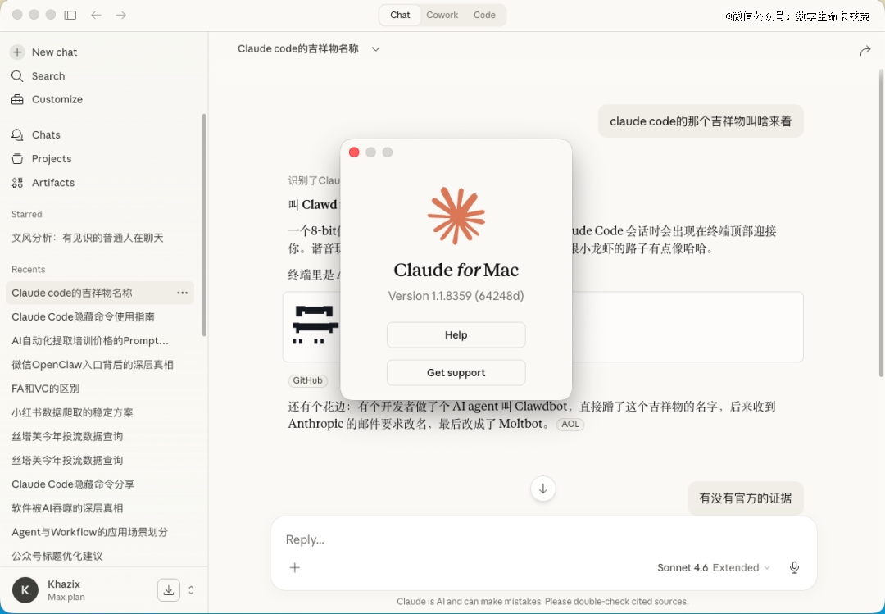The image size is (885, 614).
Task: Expand the Khazix account menu
Action: coord(191,590)
